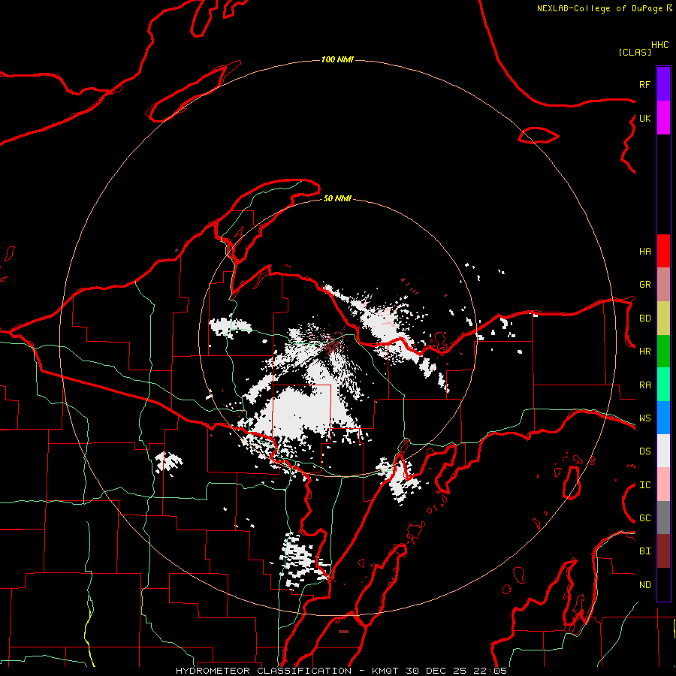
Task: Click the 100 NMI range ring label
Action: 337,59
